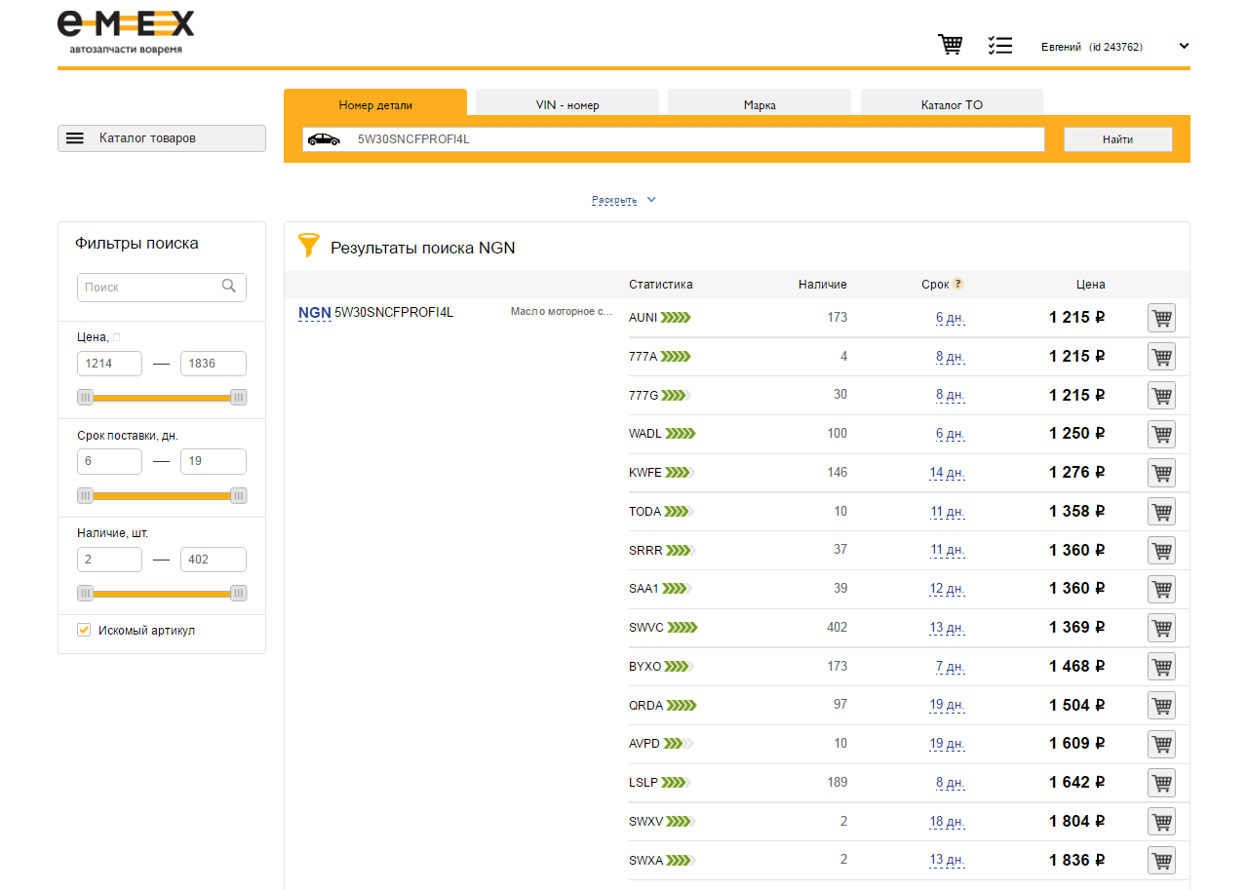This screenshot has height=890, width=1248.
Task: Click the 7 дн. delivery link for BYXO
Action: pos(950,667)
